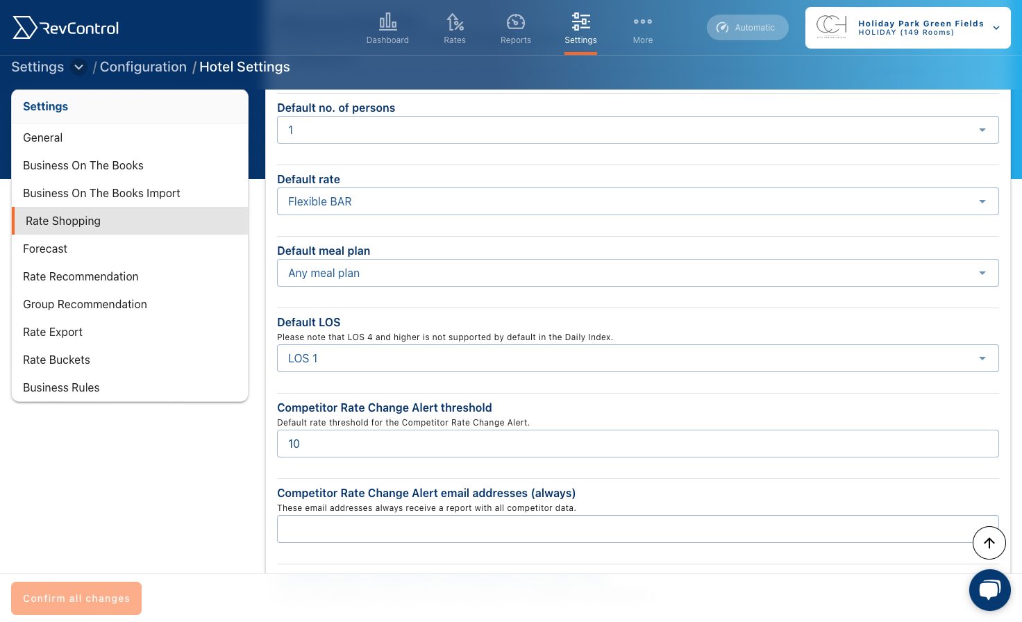Open the Default no. of persons dropdown

(x=637, y=130)
